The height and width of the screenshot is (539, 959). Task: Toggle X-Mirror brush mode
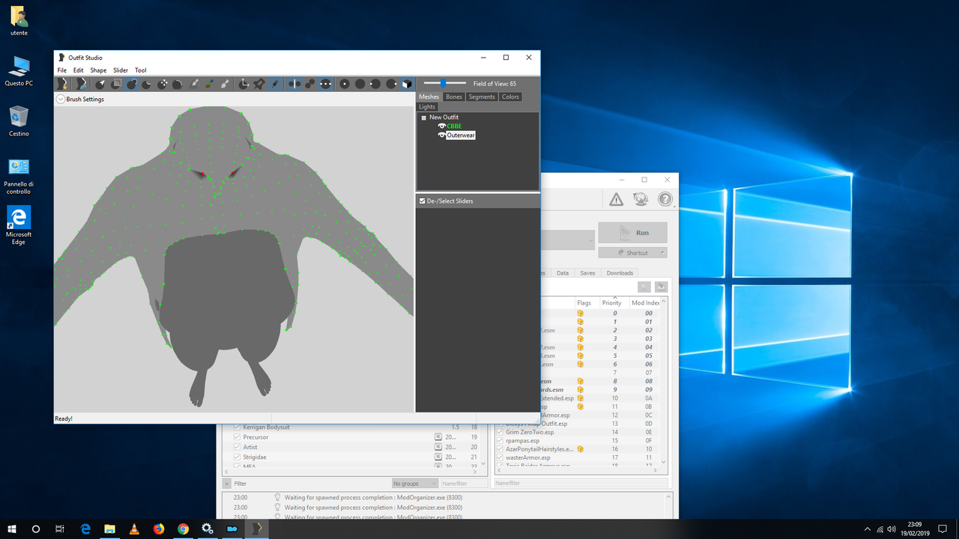[294, 84]
